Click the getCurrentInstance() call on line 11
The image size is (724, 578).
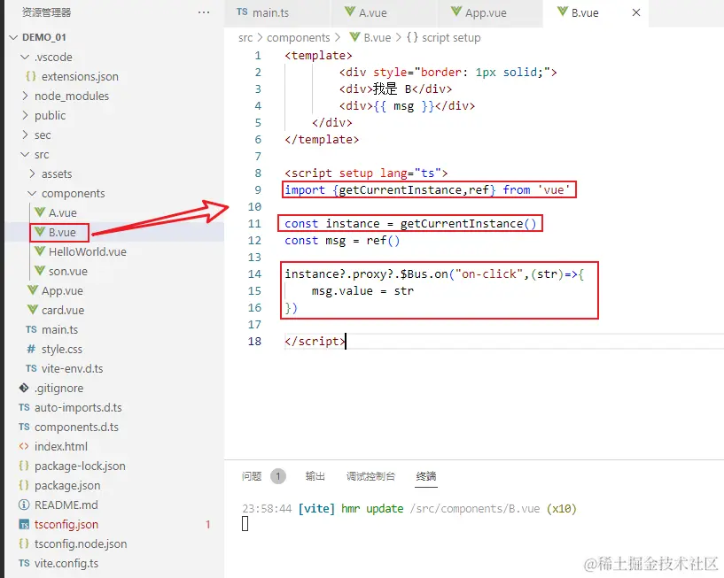[x=468, y=224]
